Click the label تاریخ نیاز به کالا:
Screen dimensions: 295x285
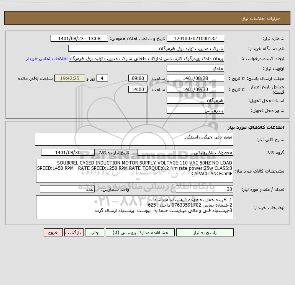coord(114,153)
